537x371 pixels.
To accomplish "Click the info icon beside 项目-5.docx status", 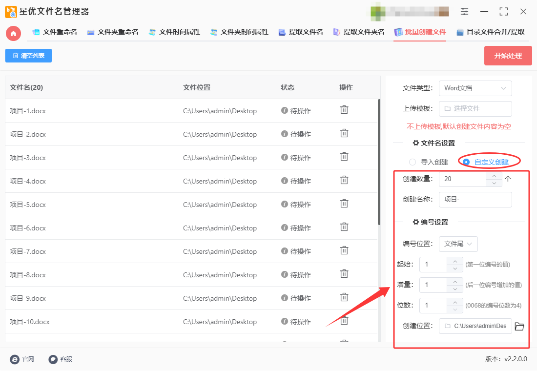I will 284,204.
